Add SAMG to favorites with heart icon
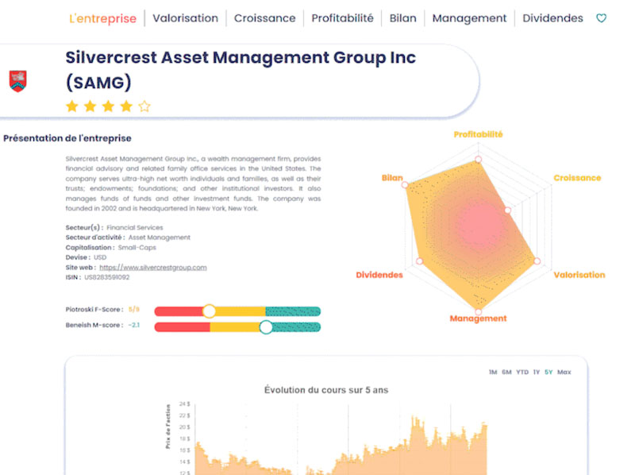 [601, 18]
